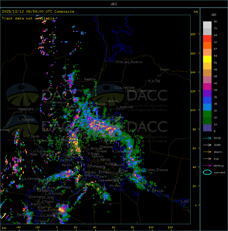Select the slate 5–10 dBZ swatch
Viewport: 228px width, 231px height.
click(x=207, y=128)
